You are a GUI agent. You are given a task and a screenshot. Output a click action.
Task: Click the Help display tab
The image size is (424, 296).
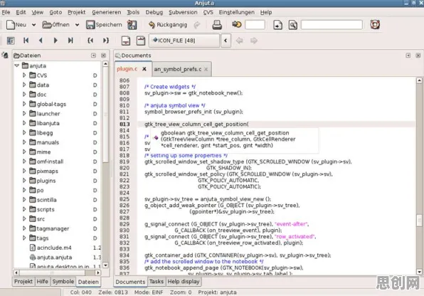pyautogui.click(x=184, y=281)
